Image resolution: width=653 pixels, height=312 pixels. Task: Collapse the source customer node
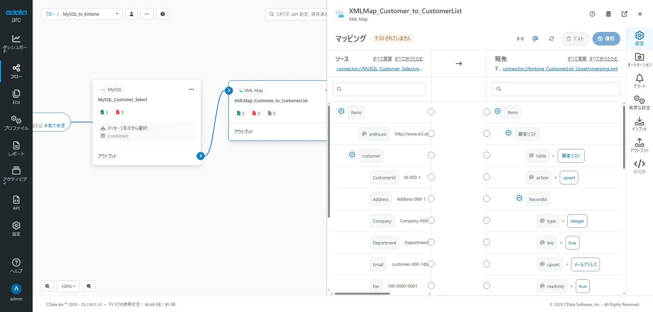tap(352, 155)
